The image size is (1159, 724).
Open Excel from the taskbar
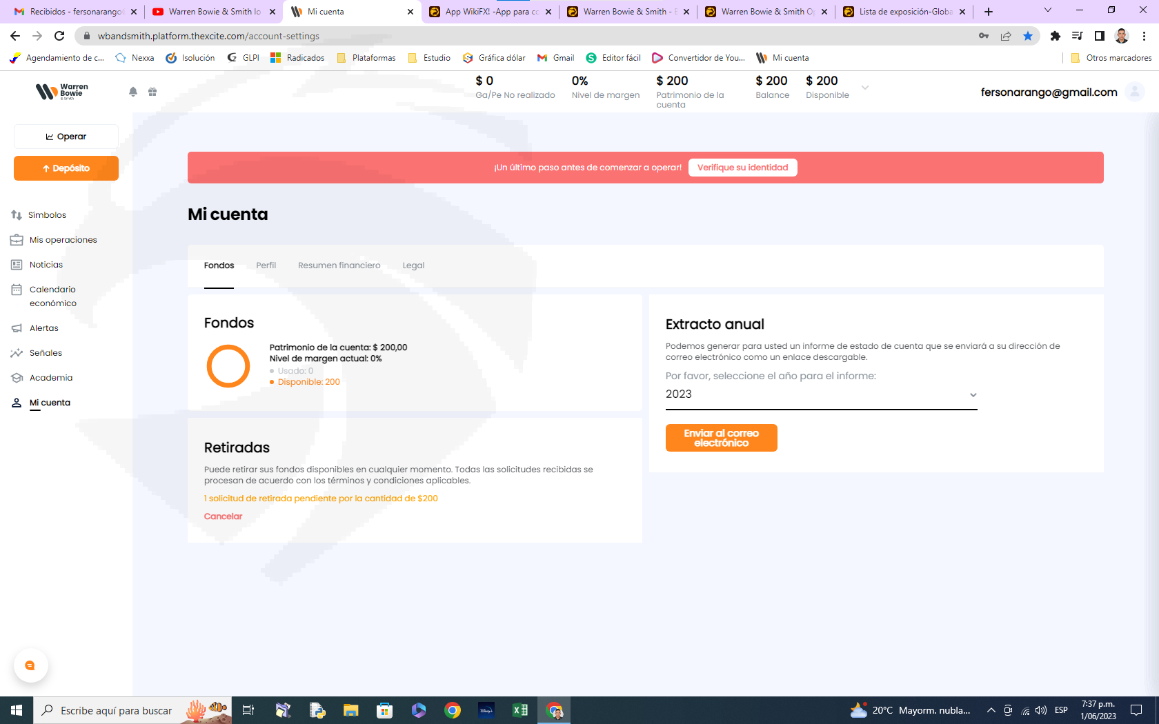pyautogui.click(x=520, y=710)
